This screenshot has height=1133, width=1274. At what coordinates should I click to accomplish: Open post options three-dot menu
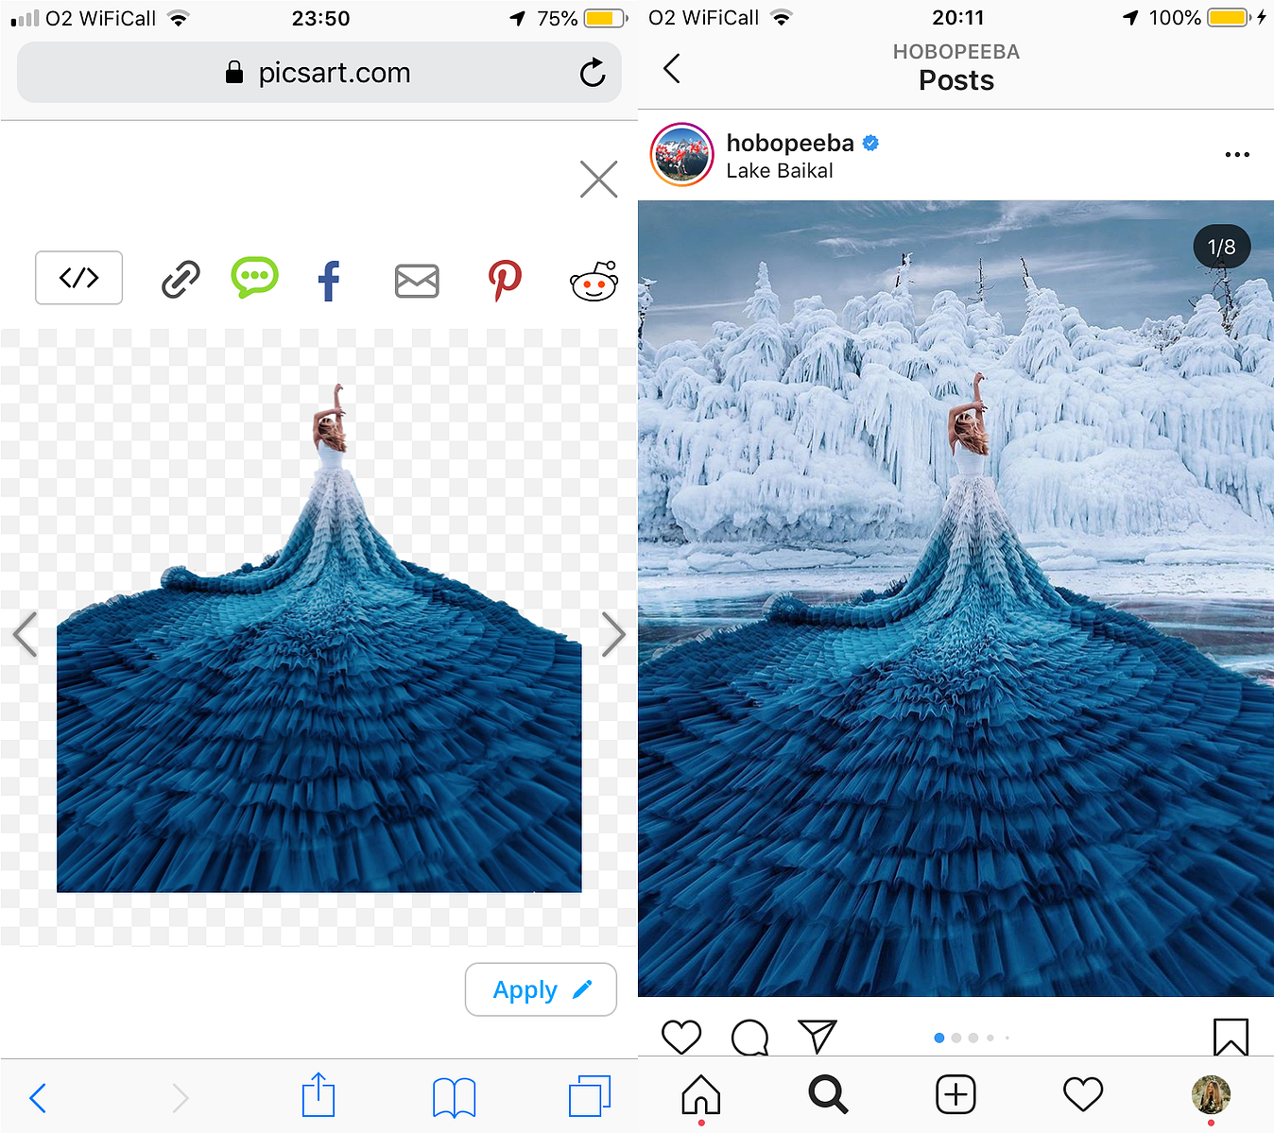coord(1237,154)
